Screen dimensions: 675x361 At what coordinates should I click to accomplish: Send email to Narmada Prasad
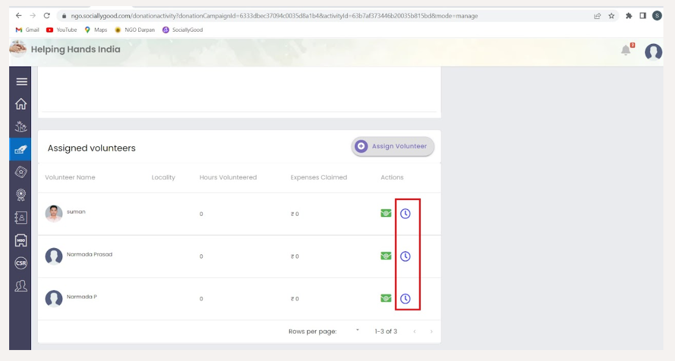pyautogui.click(x=386, y=256)
